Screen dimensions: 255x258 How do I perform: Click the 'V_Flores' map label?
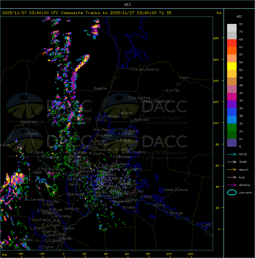pos(46,247)
